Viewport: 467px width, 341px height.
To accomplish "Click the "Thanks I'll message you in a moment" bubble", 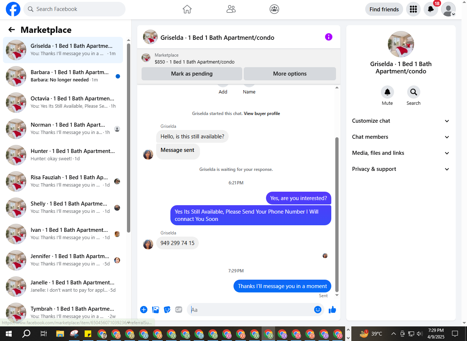I will tap(282, 286).
